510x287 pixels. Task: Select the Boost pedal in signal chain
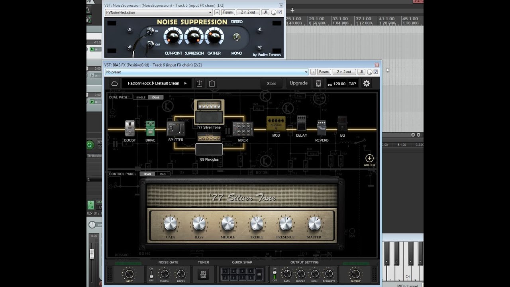[130, 128]
